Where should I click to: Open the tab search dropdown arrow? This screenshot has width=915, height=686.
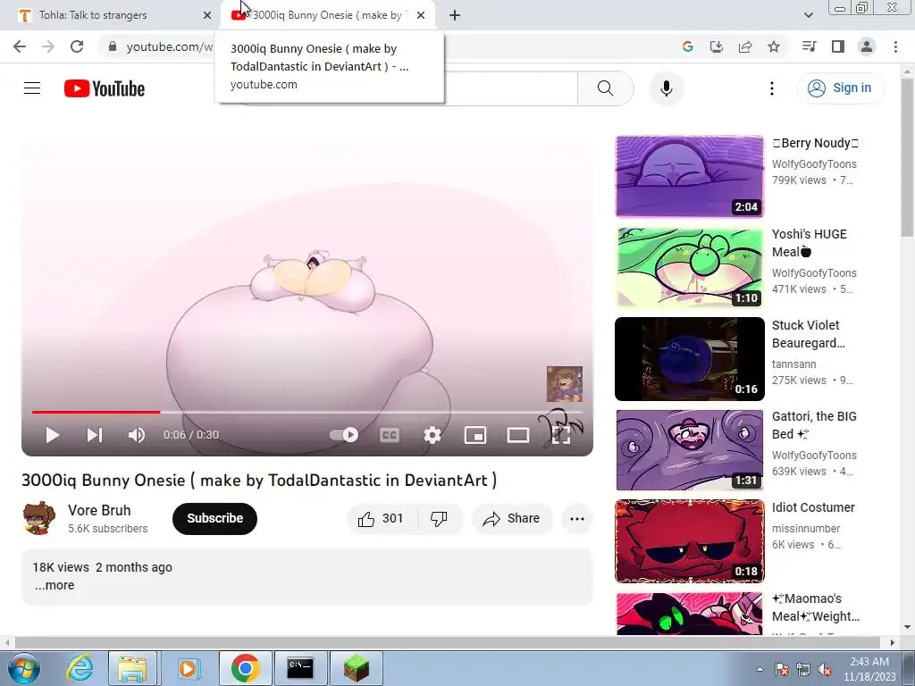click(x=808, y=15)
